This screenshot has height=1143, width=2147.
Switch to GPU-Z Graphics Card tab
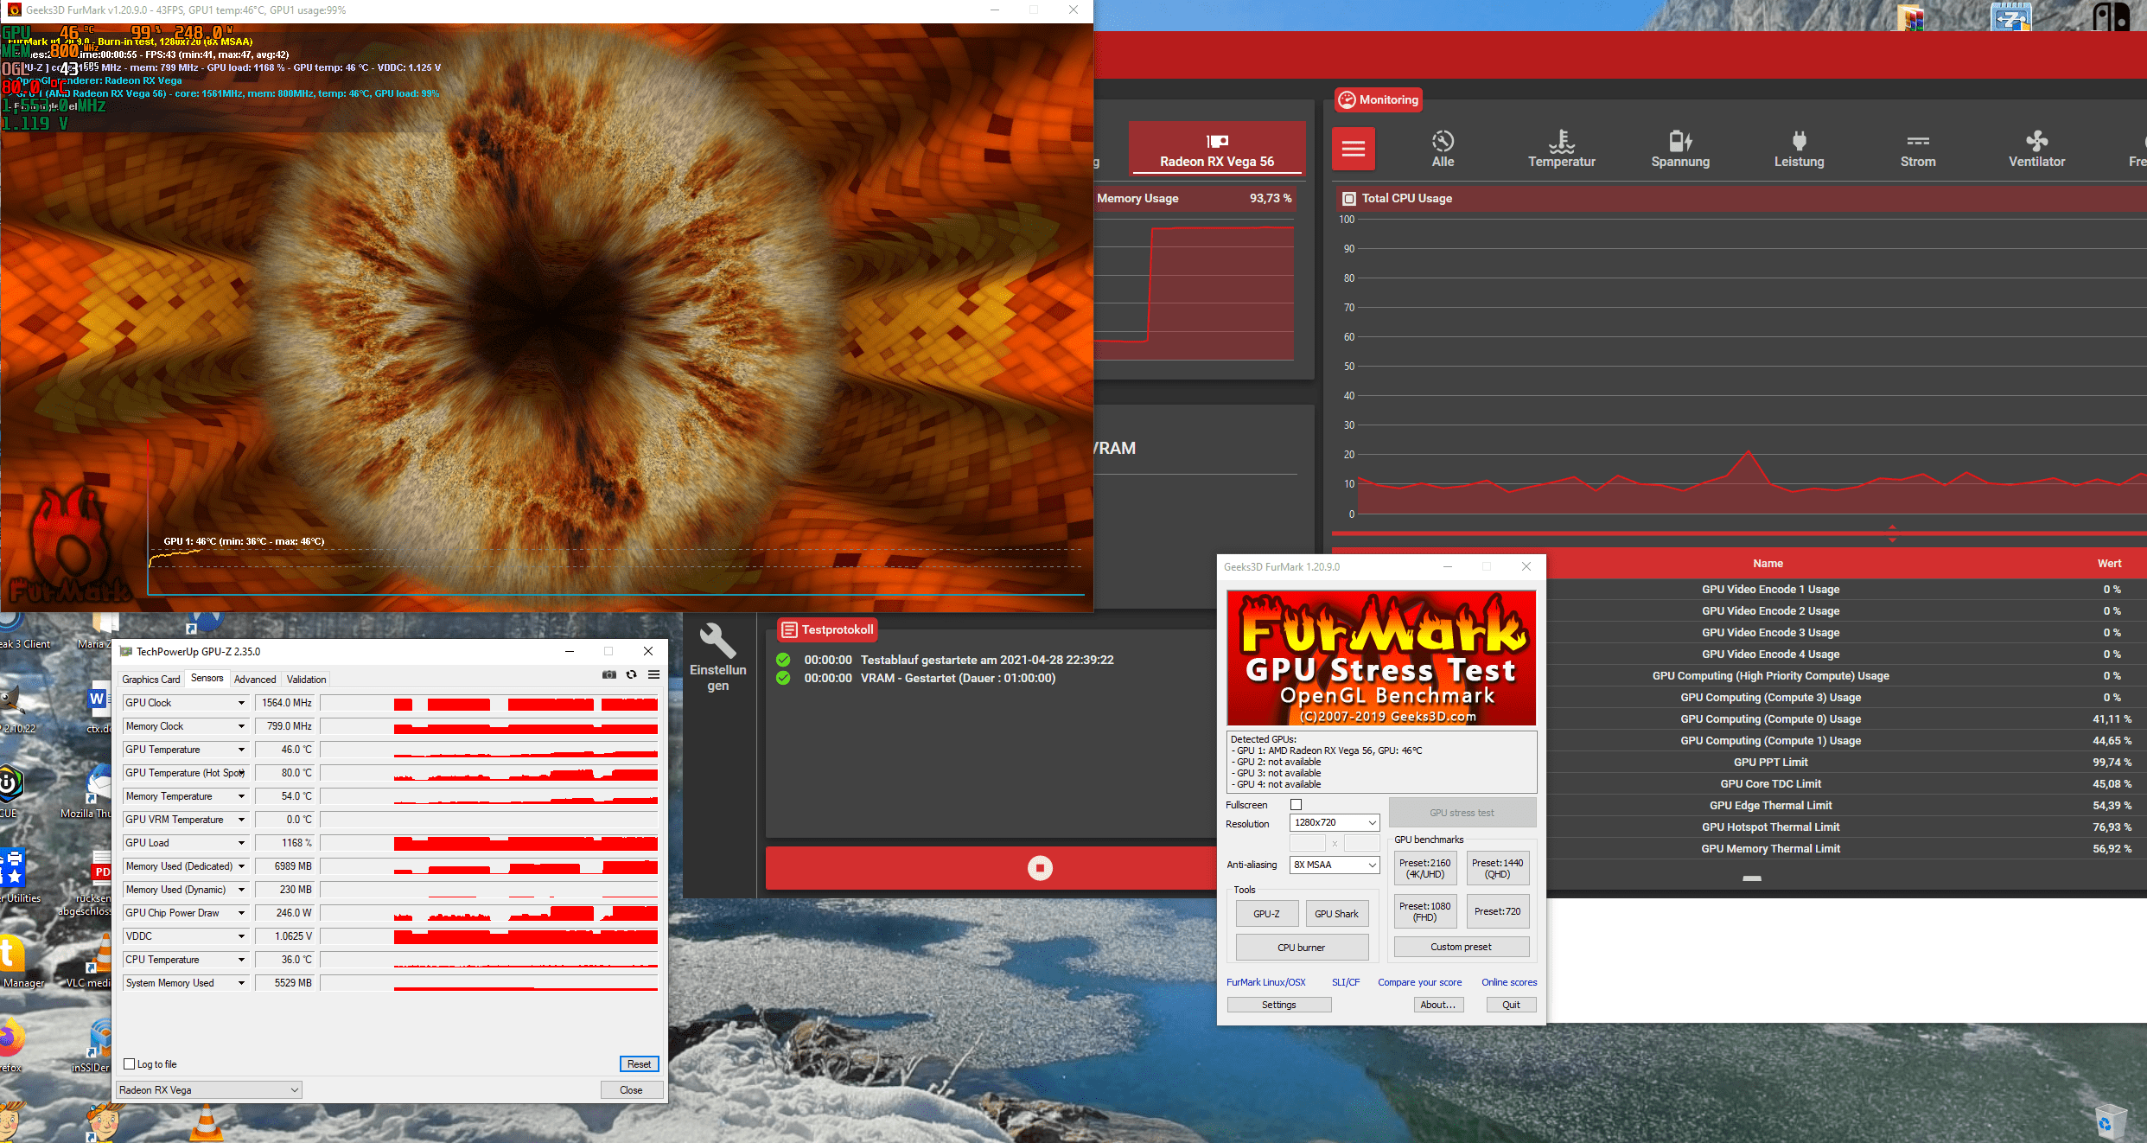coord(151,680)
